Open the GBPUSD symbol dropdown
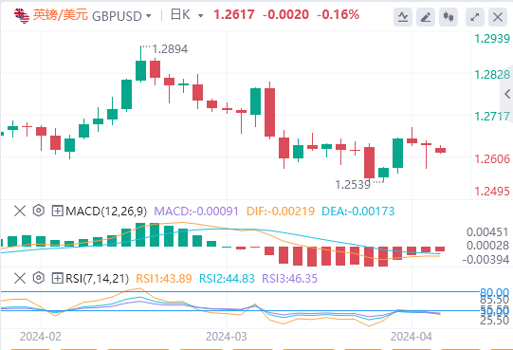This screenshot has height=350, width=513. pos(149,16)
